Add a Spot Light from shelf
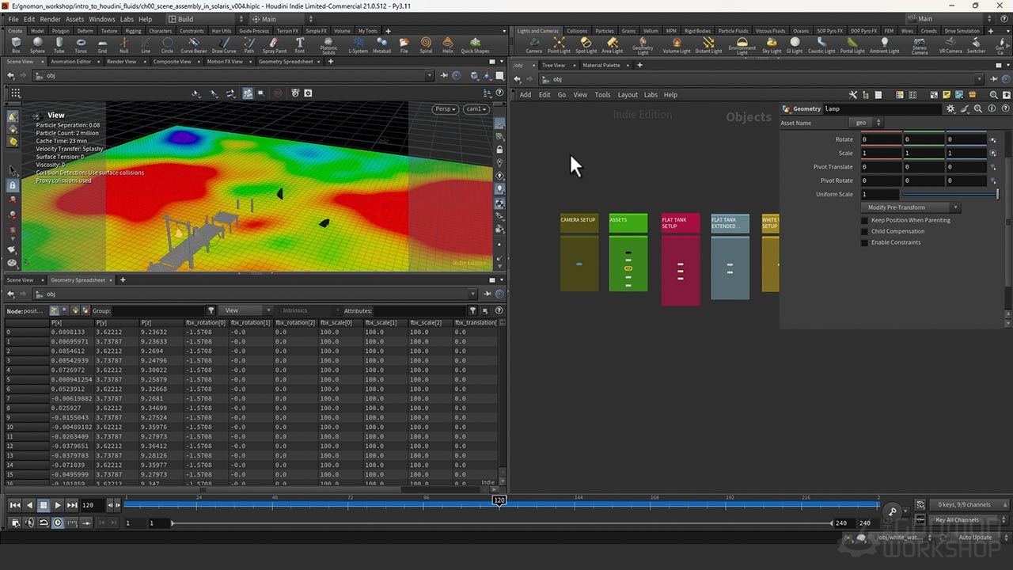The image size is (1013, 570). (586, 44)
